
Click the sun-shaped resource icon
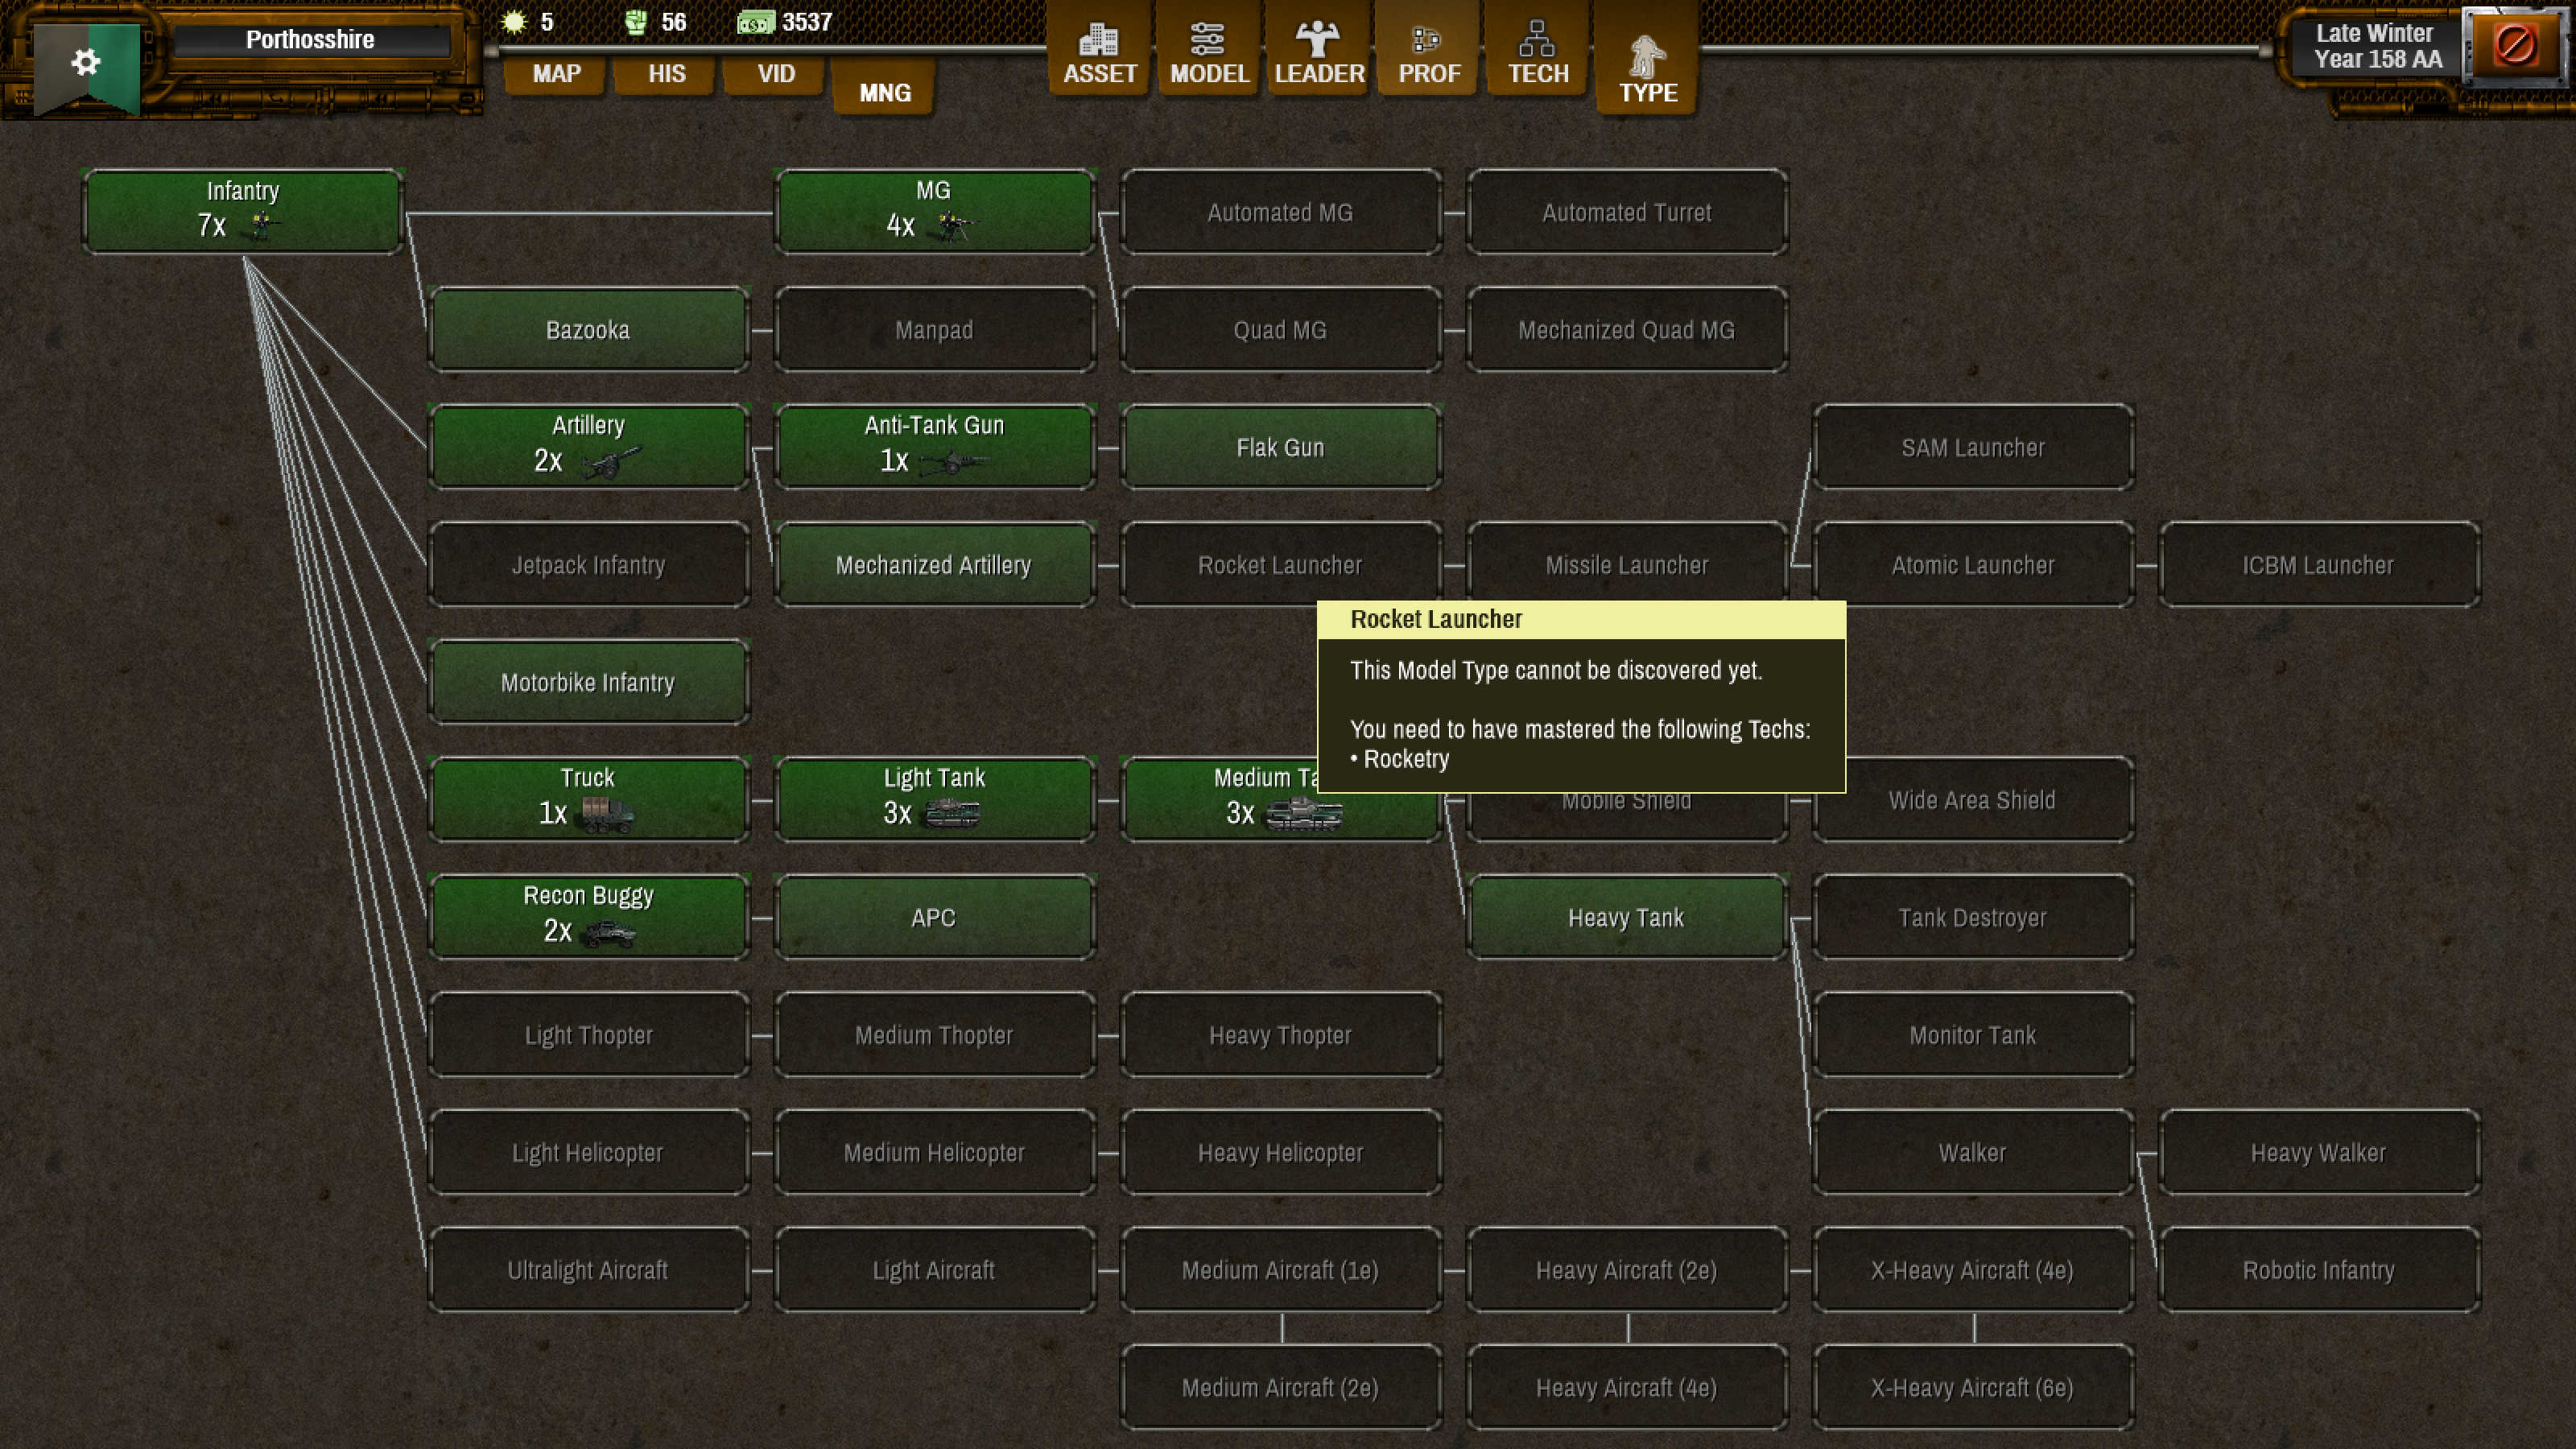coord(514,22)
